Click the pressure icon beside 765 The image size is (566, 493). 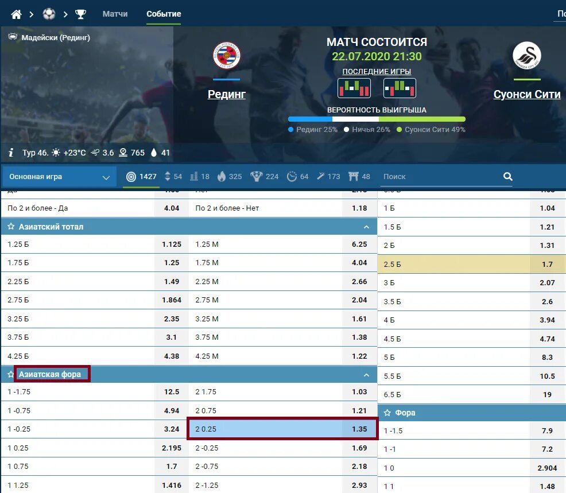(x=123, y=153)
